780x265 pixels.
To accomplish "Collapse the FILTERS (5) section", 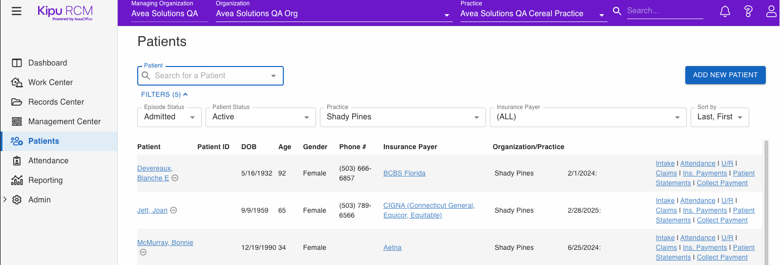I will tap(164, 94).
